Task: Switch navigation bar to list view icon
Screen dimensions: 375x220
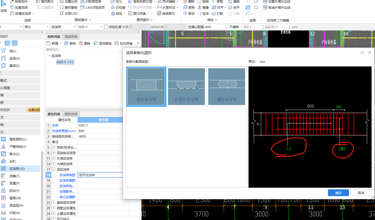Action: 8,43
